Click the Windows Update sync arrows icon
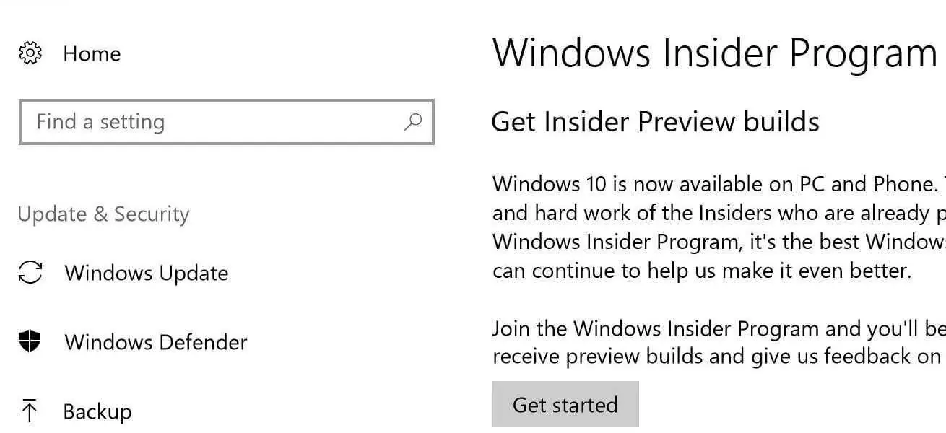 (x=30, y=273)
